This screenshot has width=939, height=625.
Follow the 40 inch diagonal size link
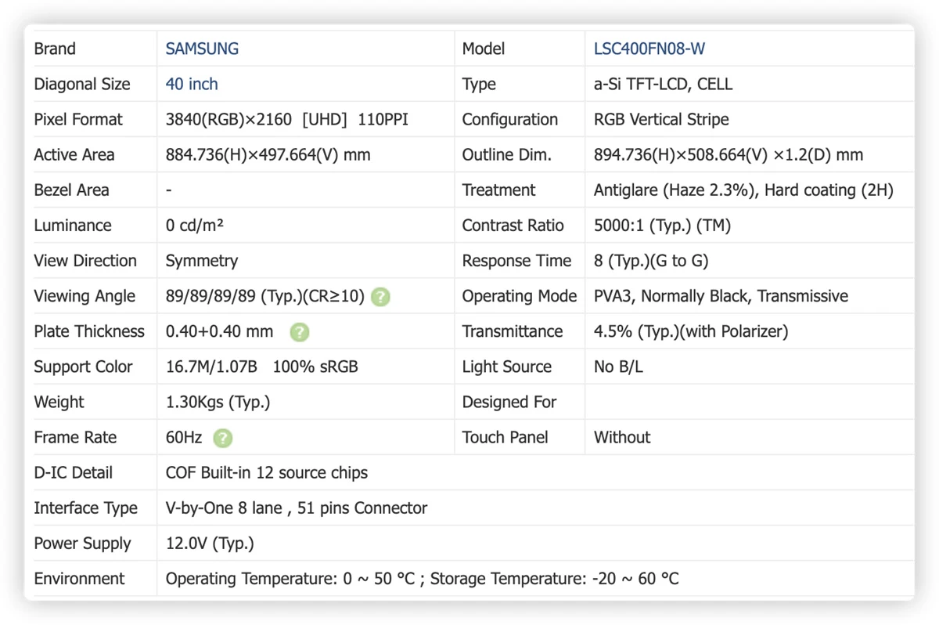[192, 84]
